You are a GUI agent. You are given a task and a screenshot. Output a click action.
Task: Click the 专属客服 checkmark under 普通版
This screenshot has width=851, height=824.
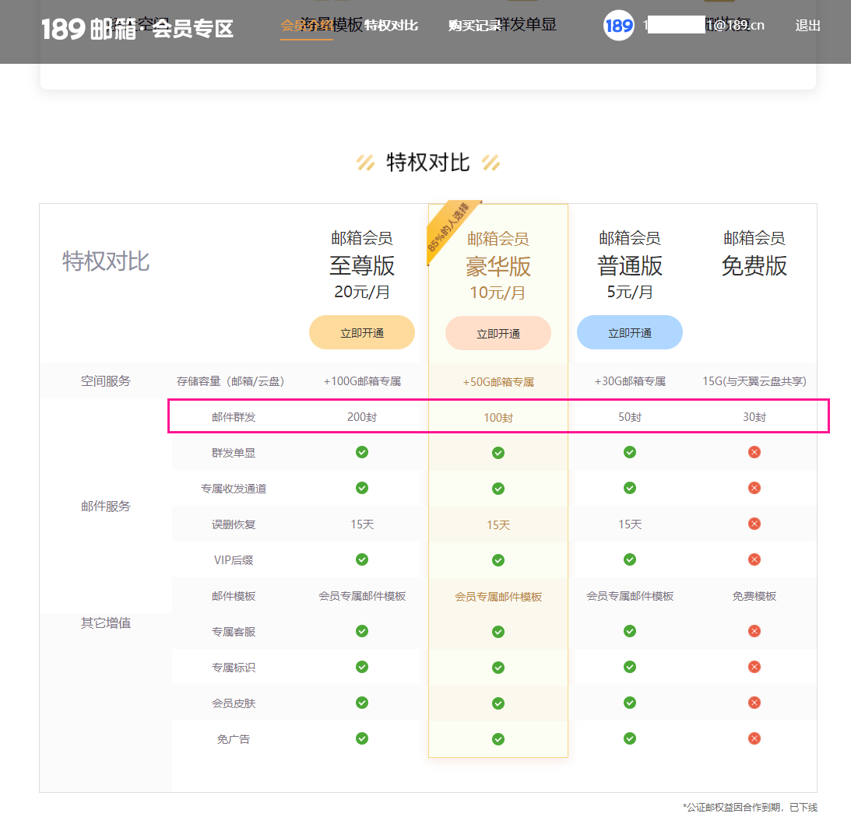coord(630,631)
